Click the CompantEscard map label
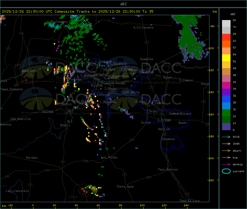This screenshot has height=209, width=247. [x=181, y=114]
